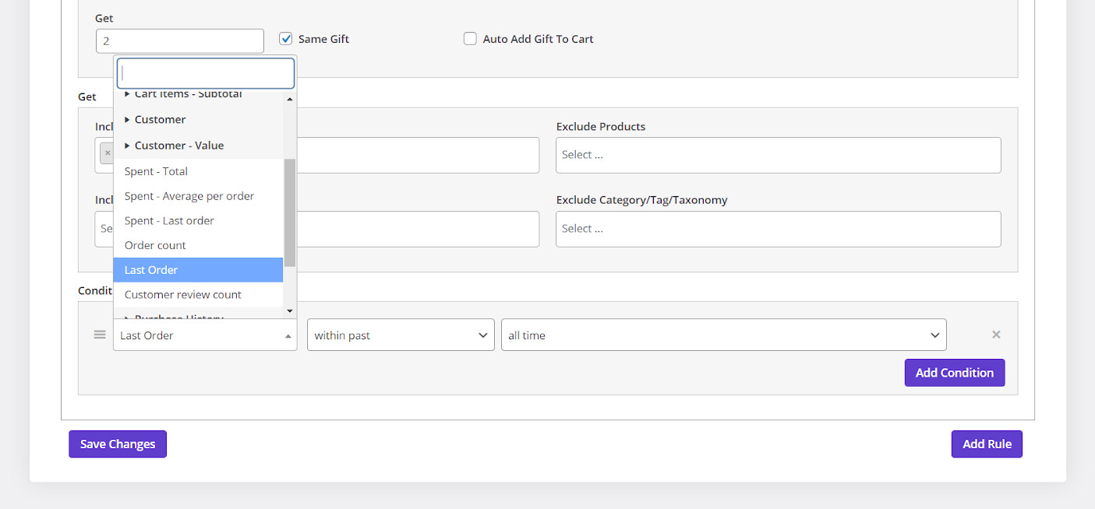Choose 'Order count' from the list
The height and width of the screenshot is (509, 1095).
point(155,245)
